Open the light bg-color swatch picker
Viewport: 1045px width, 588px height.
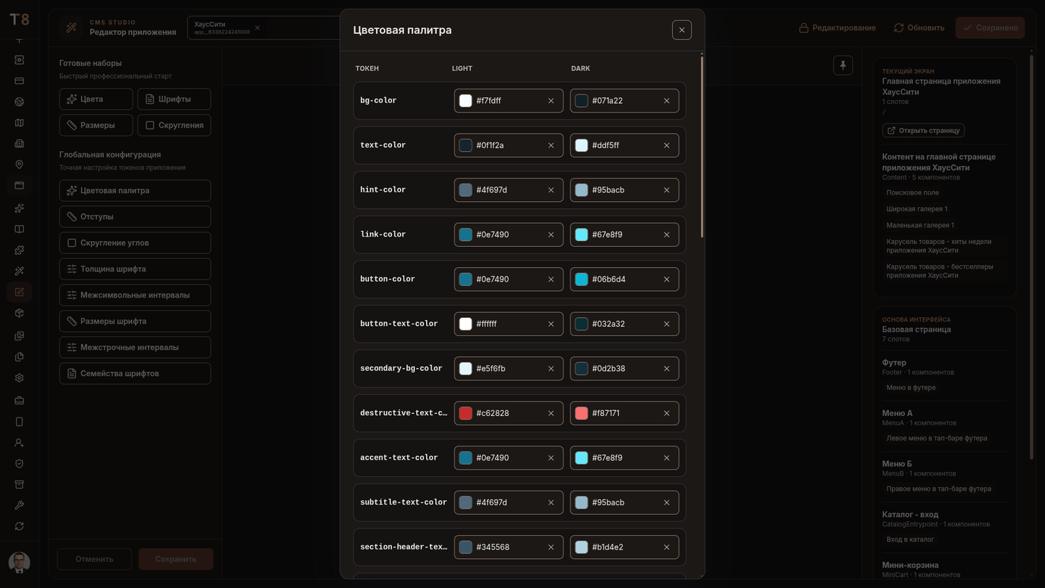tap(466, 101)
